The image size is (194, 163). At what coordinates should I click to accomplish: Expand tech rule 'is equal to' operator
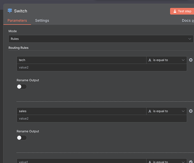[166, 60]
